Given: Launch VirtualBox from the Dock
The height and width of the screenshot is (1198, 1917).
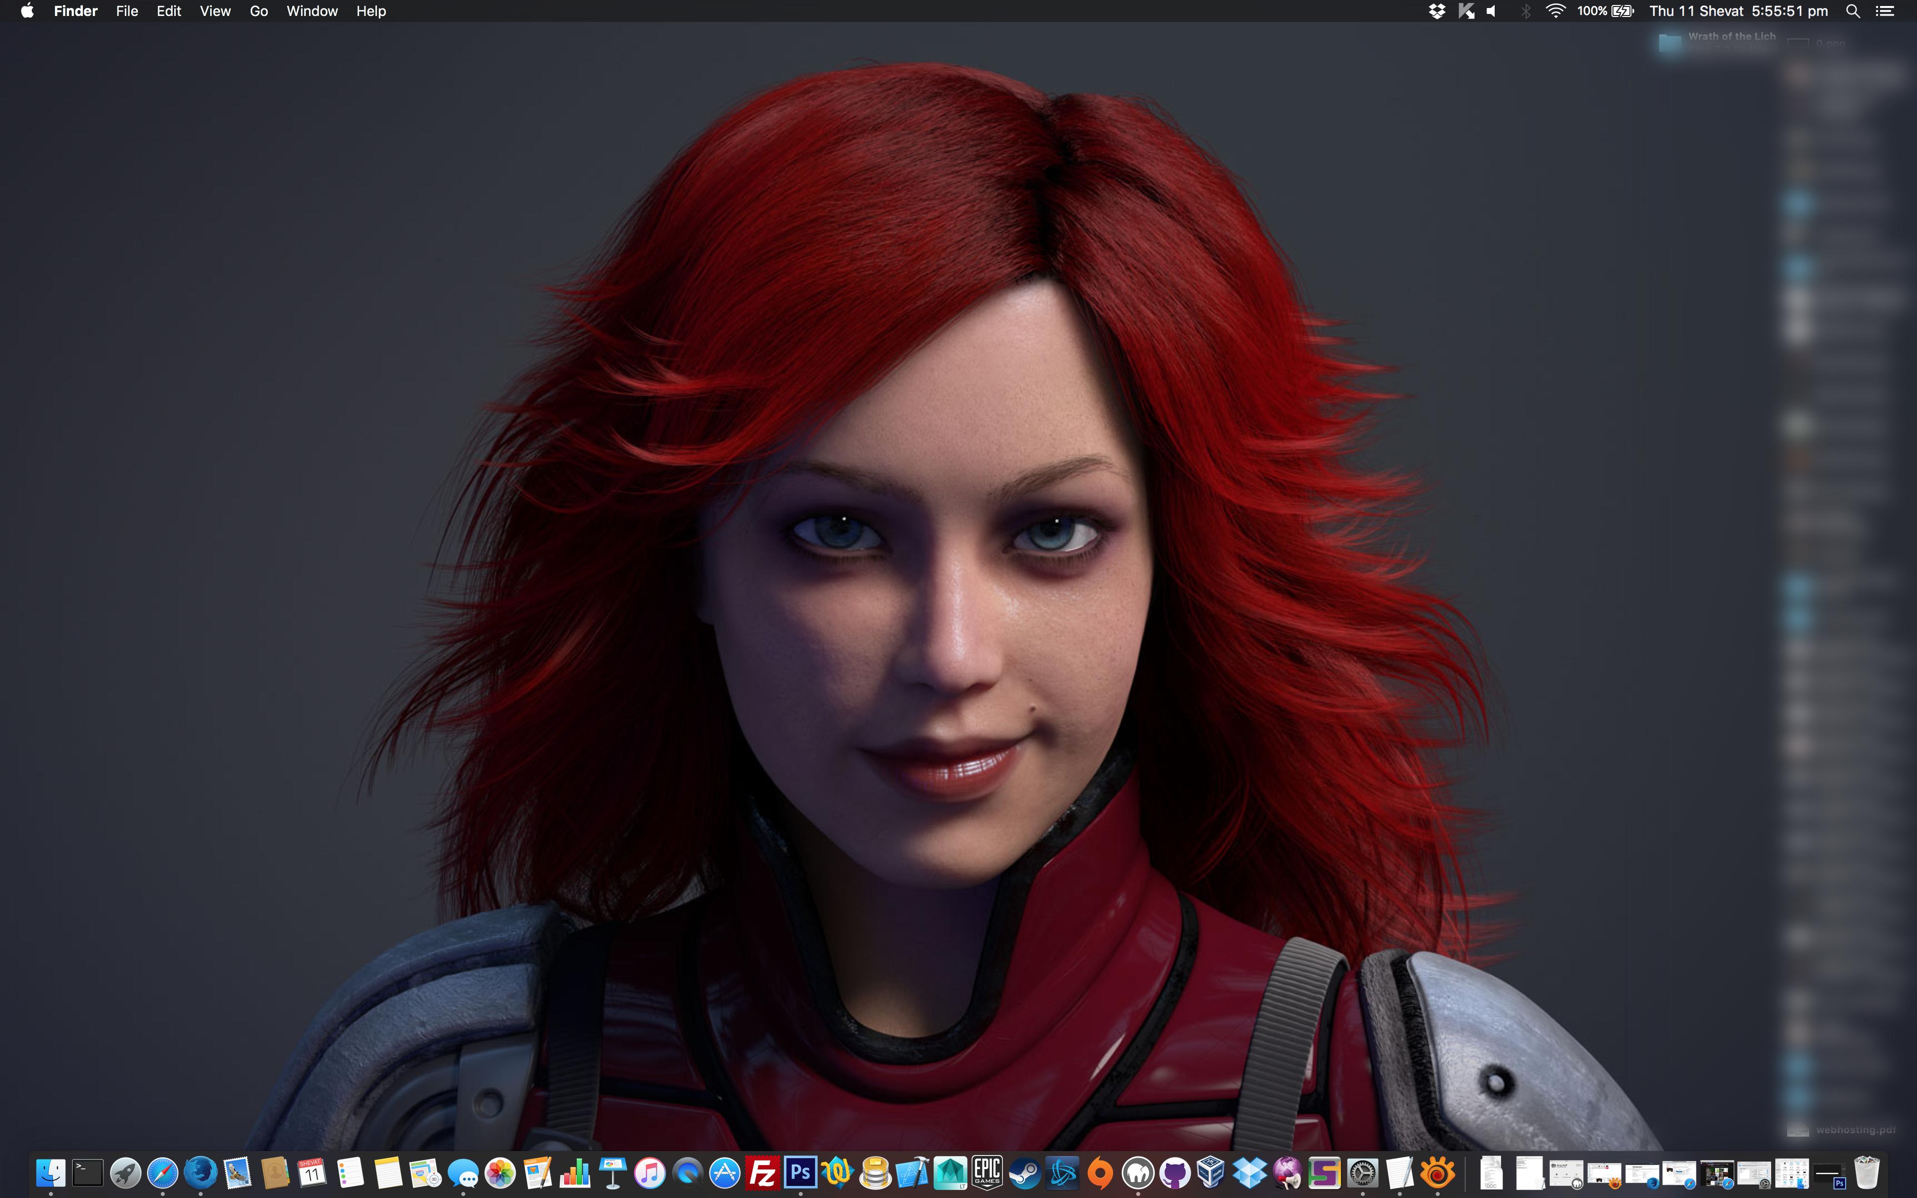Looking at the screenshot, I should [x=1212, y=1173].
